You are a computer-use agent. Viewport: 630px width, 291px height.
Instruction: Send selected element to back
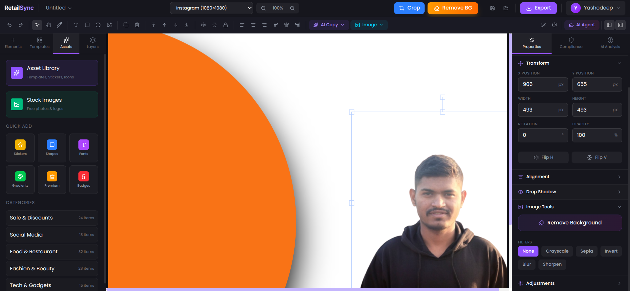coord(187,25)
